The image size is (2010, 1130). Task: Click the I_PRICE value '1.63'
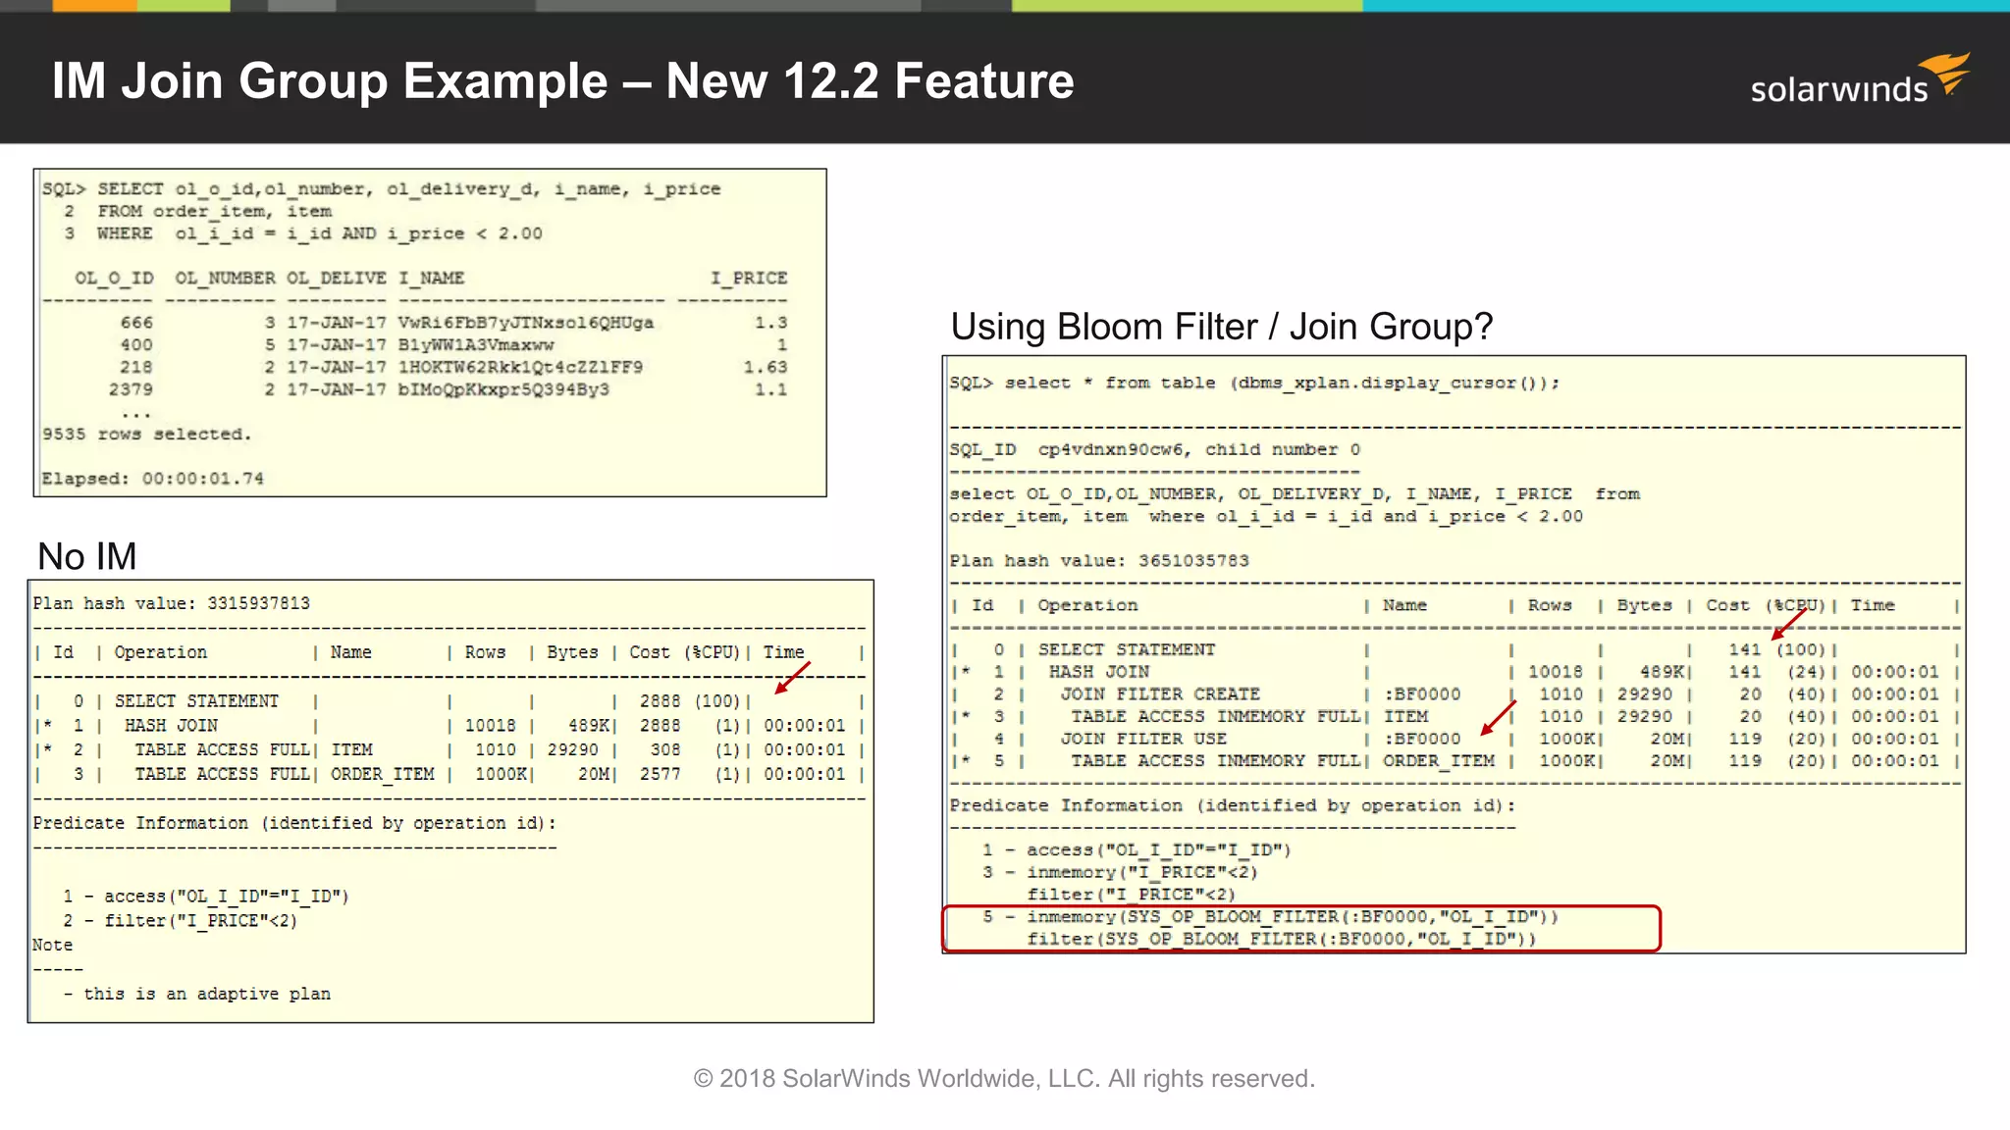pos(766,367)
